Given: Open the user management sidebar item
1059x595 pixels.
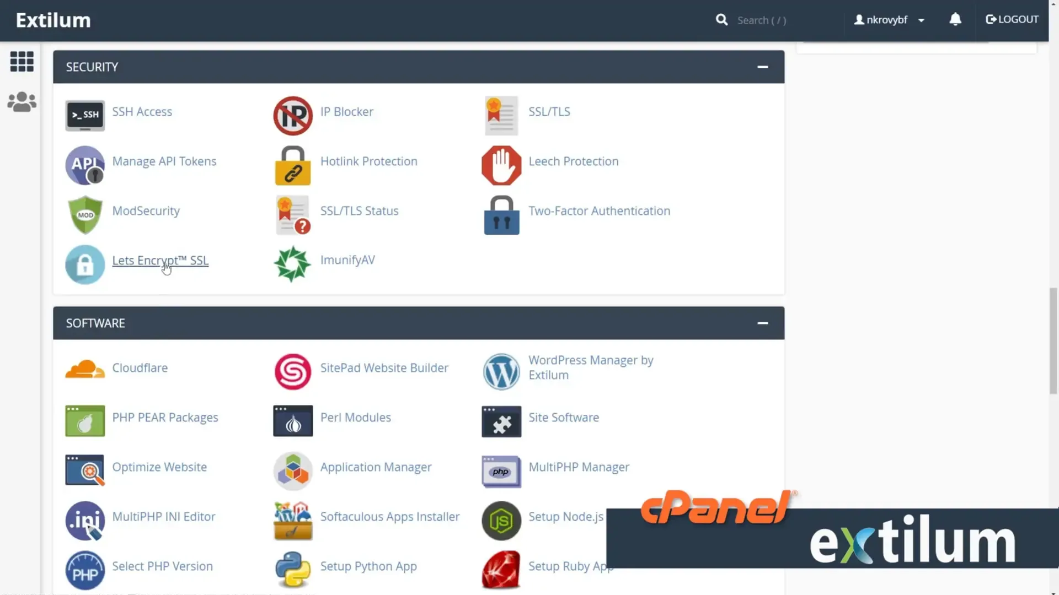Looking at the screenshot, I should click(22, 102).
